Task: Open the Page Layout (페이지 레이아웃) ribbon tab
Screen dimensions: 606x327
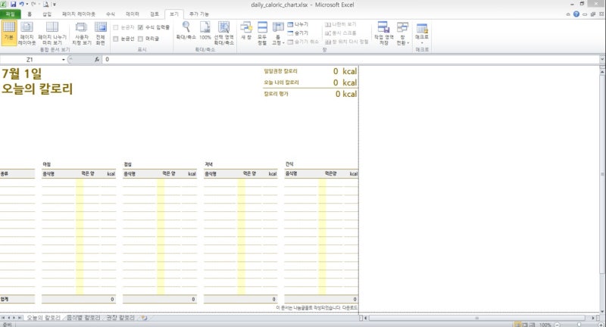Action: [79, 14]
